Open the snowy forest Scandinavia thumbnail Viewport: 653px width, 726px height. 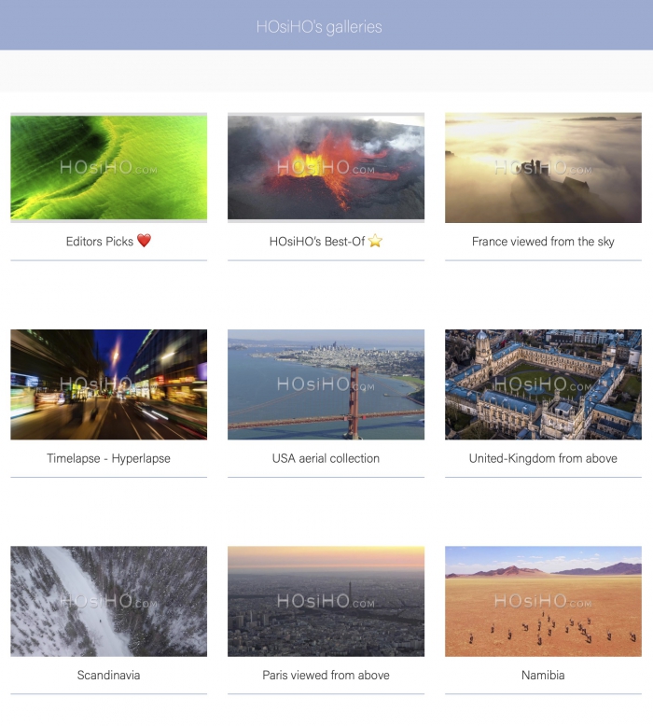click(x=109, y=601)
